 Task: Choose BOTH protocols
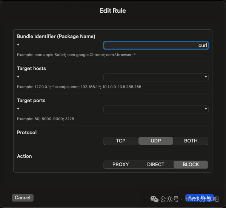tap(191, 141)
